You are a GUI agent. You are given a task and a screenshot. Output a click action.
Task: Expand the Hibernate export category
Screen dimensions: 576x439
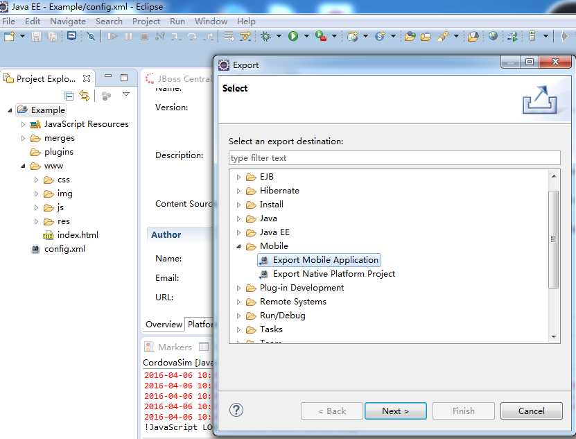coord(238,191)
